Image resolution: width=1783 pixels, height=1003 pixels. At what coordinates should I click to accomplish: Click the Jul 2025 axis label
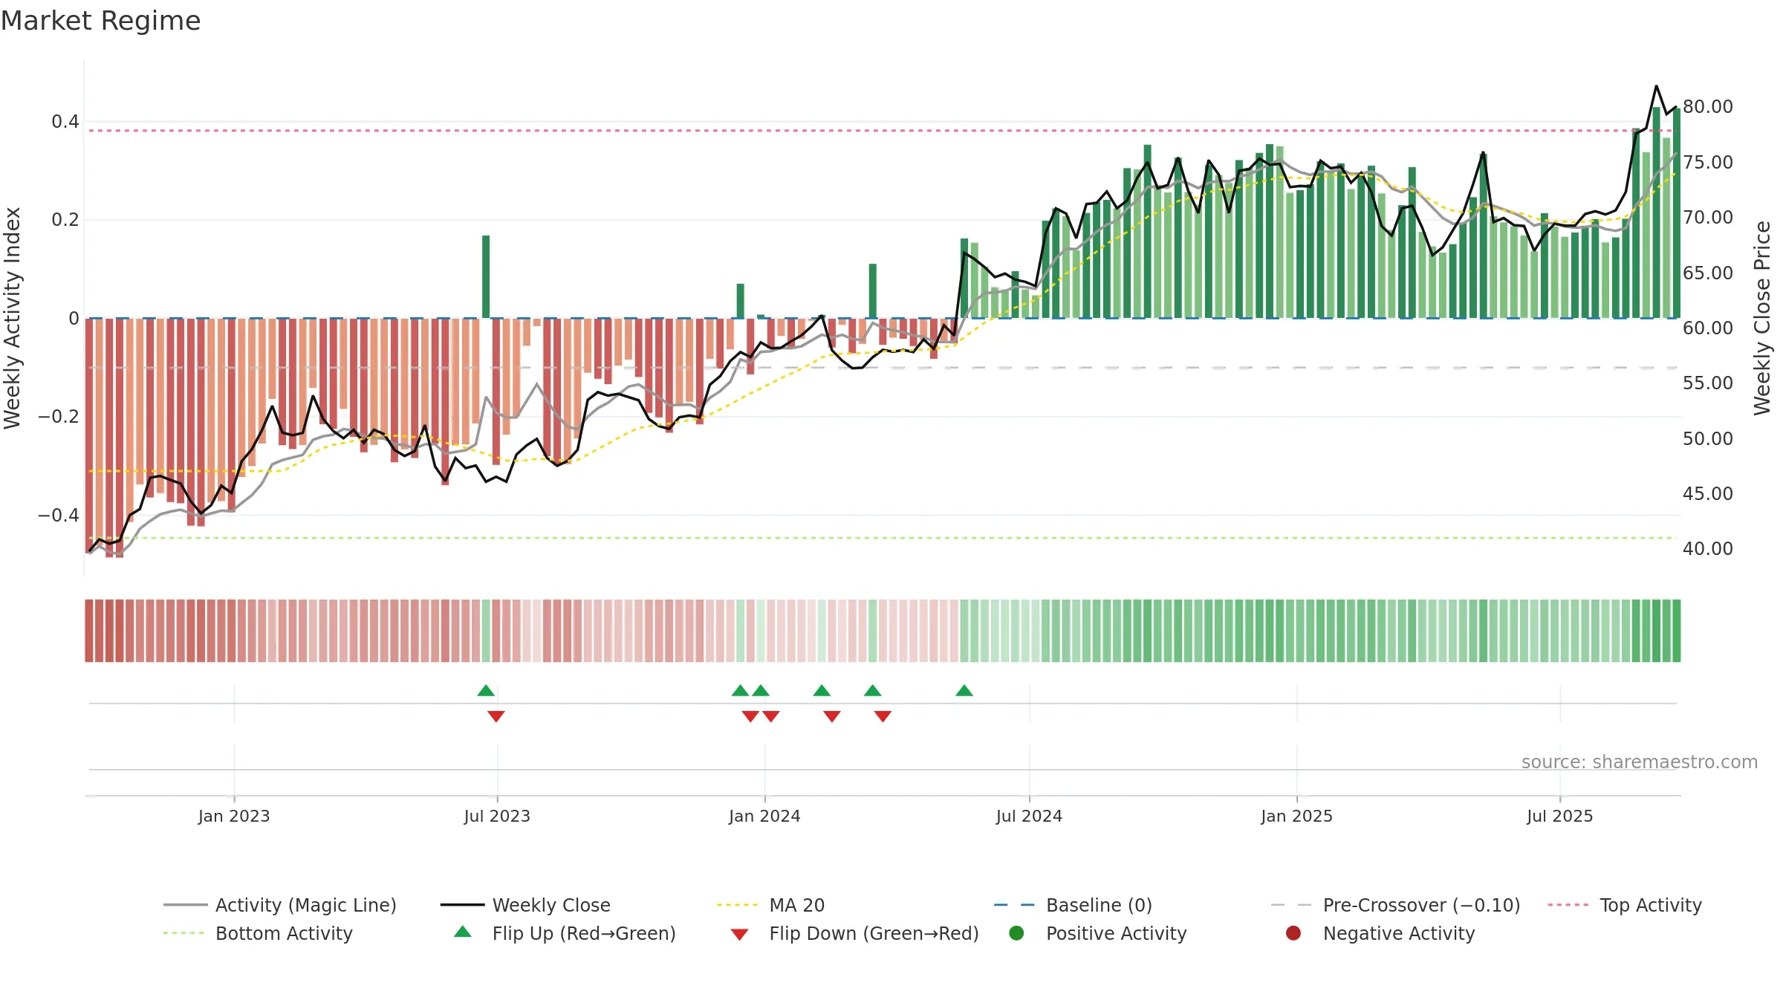[1560, 817]
